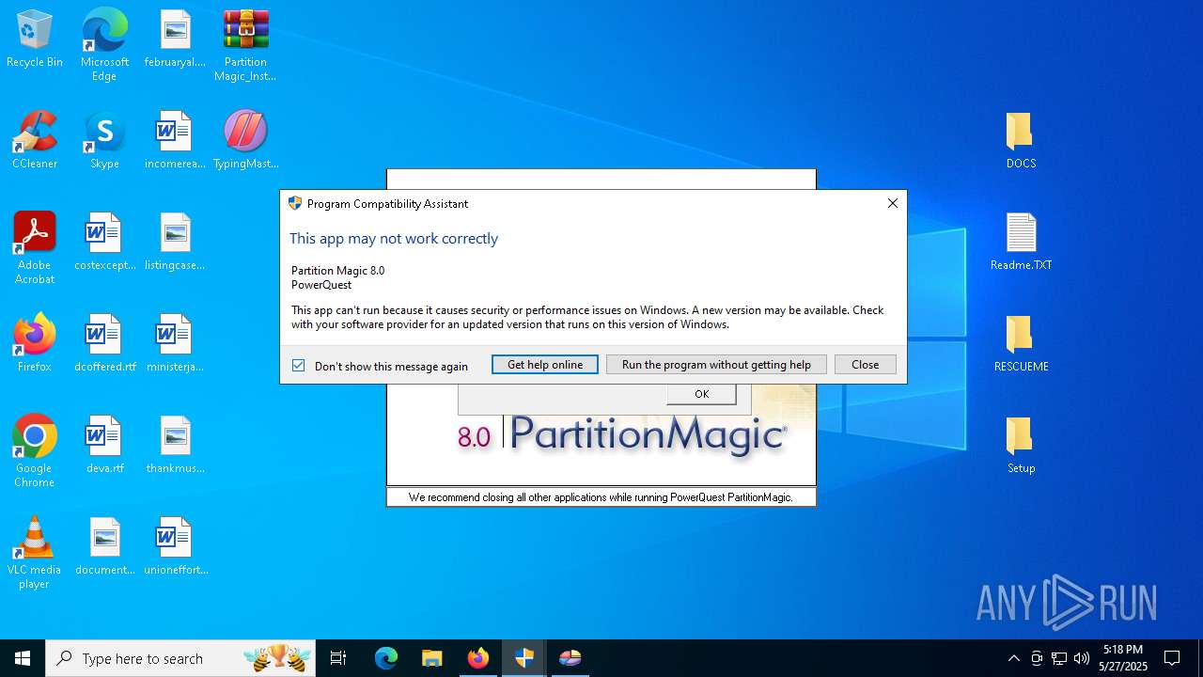Switch to Compatibility Assistant taskbar item
Viewport: 1203px width, 677px height.
524,658
